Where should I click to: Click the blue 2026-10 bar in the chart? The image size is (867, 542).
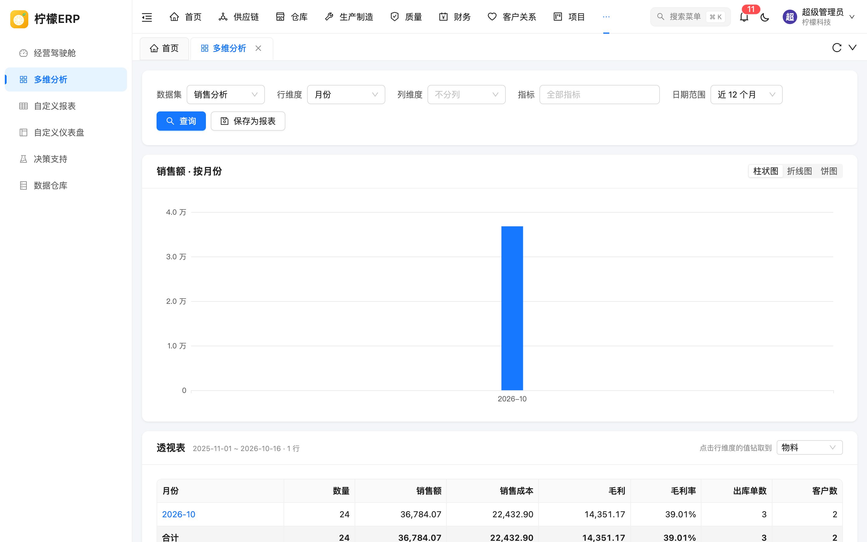[512, 308]
